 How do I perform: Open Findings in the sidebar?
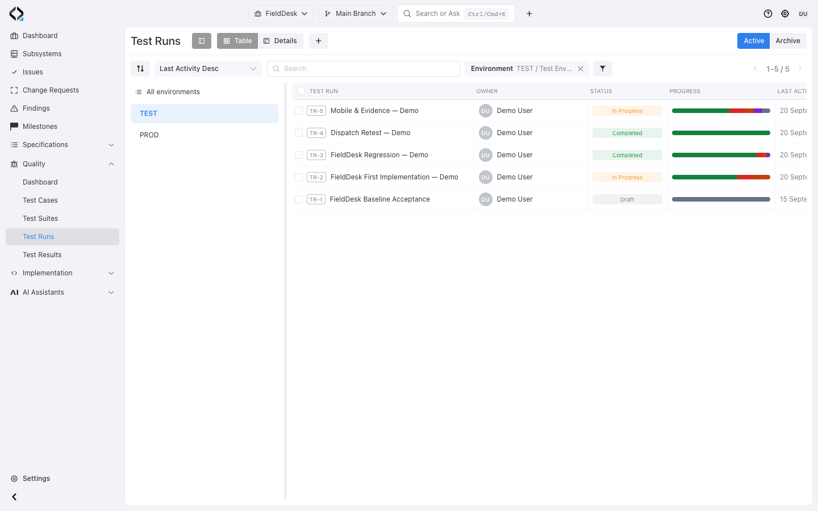(x=62, y=108)
